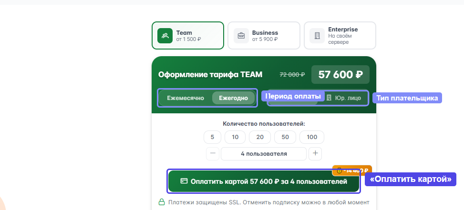464x210 pixels.
Task: Select the 50 users preset
Action: (x=285, y=137)
